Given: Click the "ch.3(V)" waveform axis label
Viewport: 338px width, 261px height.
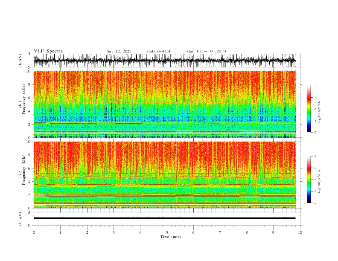Looking at the screenshot, I should [x=20, y=219].
